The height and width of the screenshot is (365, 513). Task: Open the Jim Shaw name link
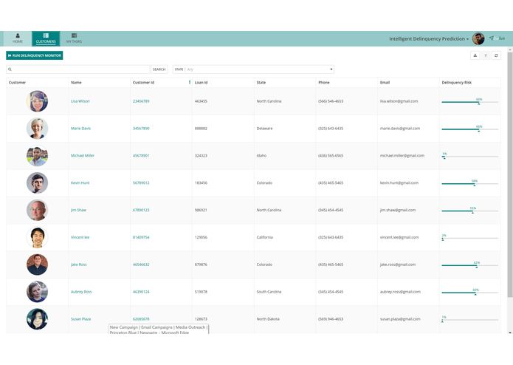click(78, 210)
